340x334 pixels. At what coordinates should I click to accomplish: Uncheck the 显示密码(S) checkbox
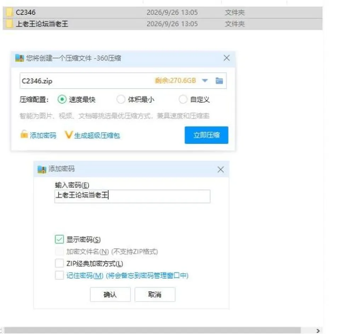coord(59,239)
